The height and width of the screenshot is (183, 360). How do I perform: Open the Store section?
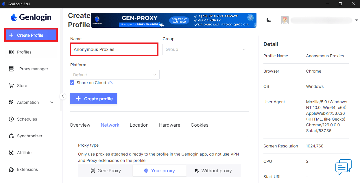pos(21,86)
